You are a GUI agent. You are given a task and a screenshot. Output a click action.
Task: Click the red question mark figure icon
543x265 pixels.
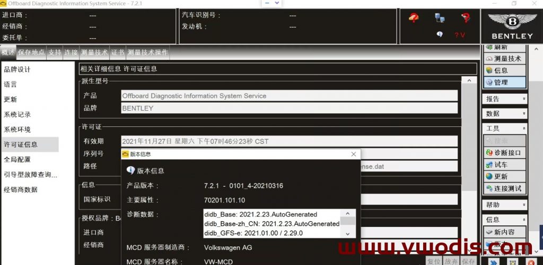[466, 17]
